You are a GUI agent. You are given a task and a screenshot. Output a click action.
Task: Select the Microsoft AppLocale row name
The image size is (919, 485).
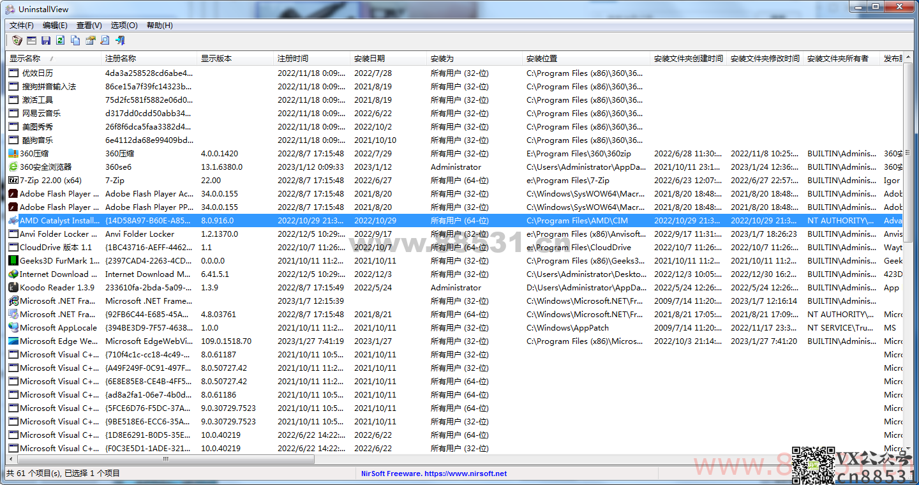pos(58,327)
